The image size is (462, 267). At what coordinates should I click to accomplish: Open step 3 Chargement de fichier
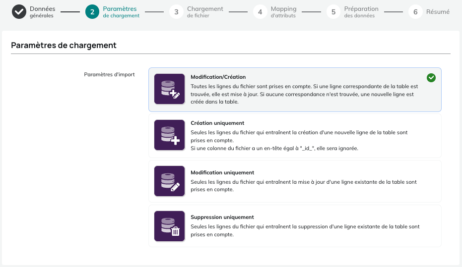196,12
